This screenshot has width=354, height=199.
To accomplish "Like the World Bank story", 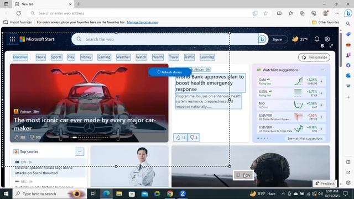I will click(180, 138).
